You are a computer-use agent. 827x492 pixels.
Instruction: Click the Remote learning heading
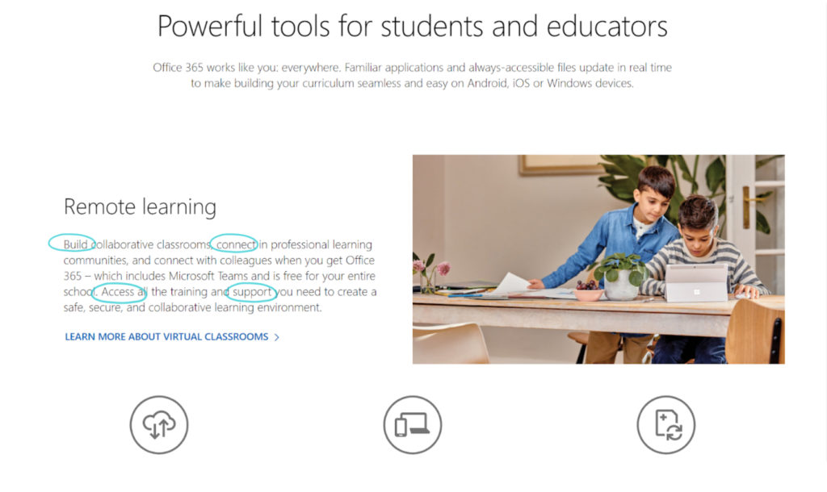point(140,207)
